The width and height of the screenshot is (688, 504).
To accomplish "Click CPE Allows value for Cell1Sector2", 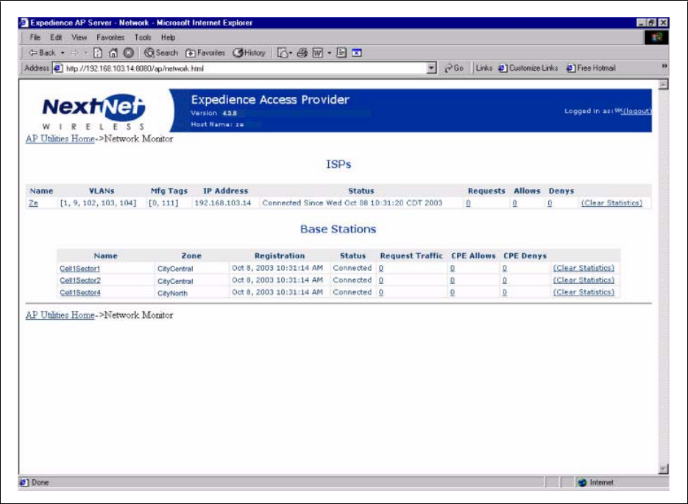I will coord(453,280).
